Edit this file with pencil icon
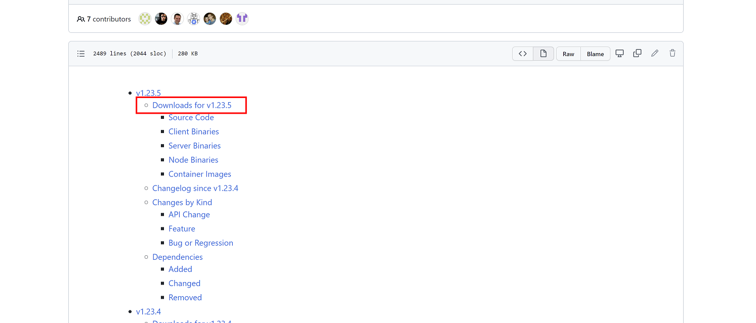Screen dimensions: 756x323 [x=655, y=53]
